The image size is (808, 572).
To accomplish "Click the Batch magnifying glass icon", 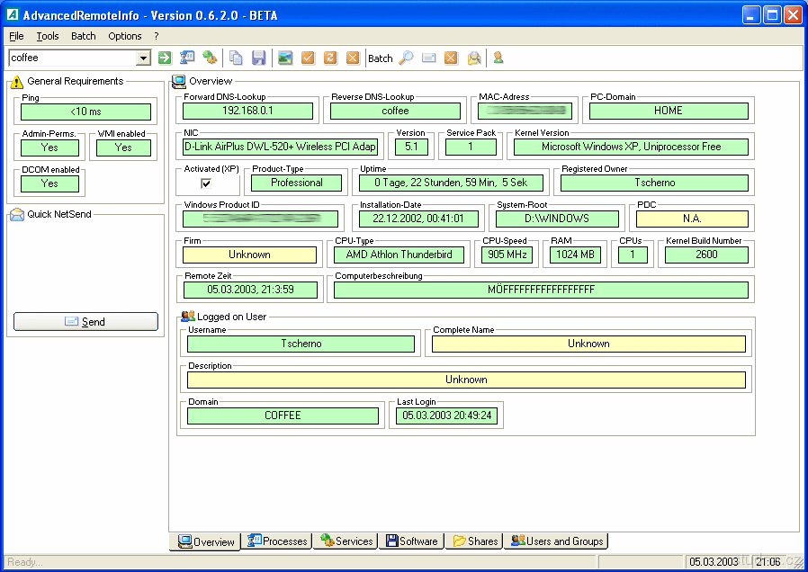I will [406, 58].
